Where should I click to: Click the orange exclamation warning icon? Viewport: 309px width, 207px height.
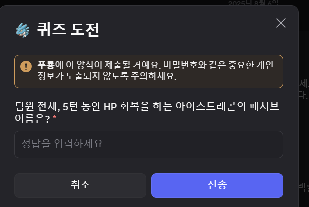point(26,66)
